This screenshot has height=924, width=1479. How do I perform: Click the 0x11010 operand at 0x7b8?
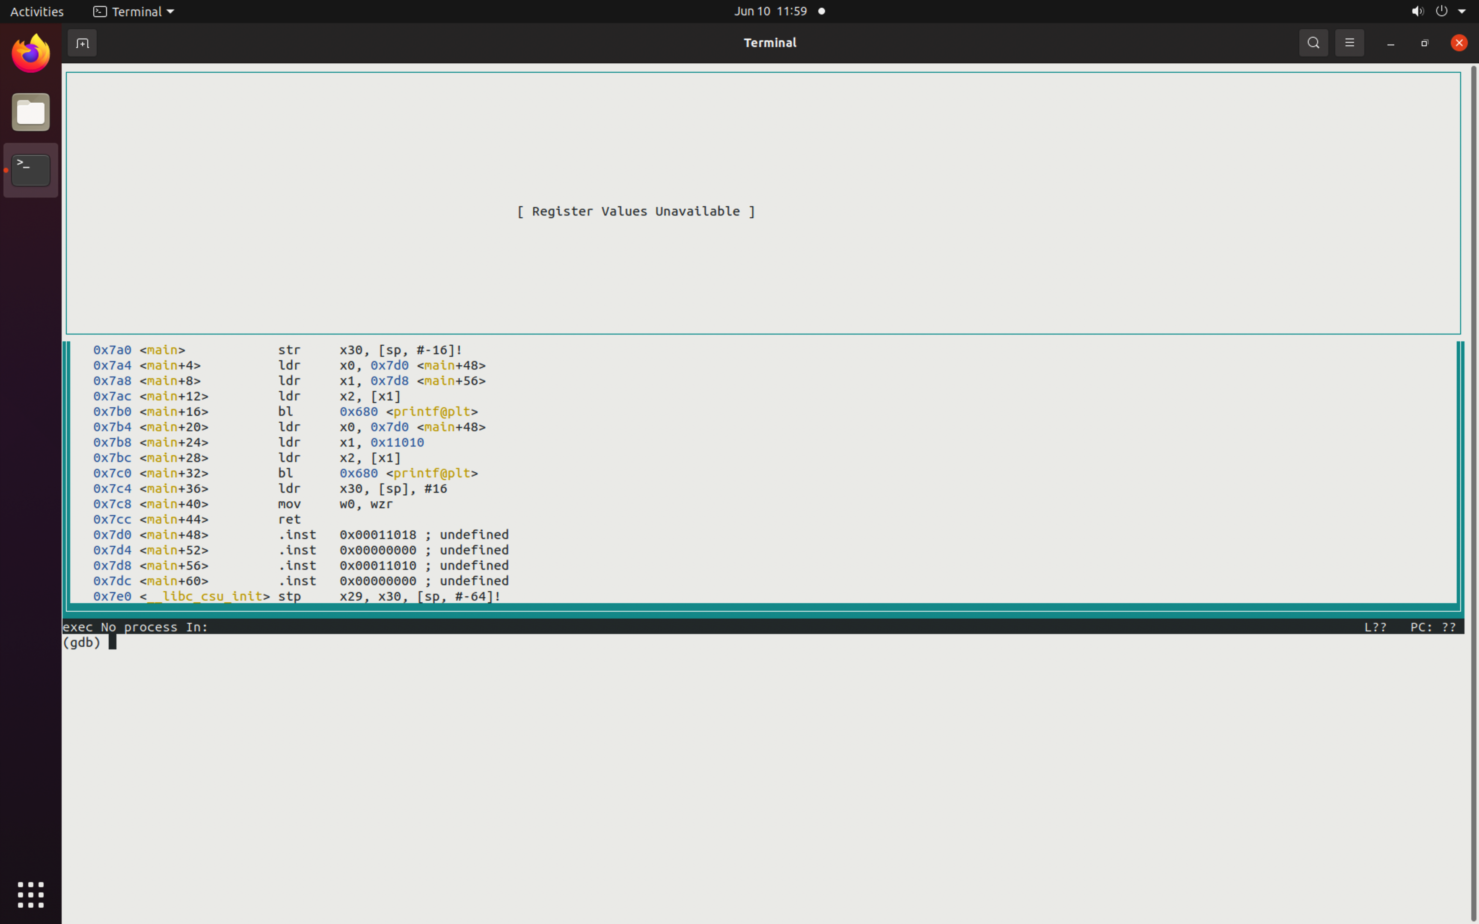click(x=397, y=442)
